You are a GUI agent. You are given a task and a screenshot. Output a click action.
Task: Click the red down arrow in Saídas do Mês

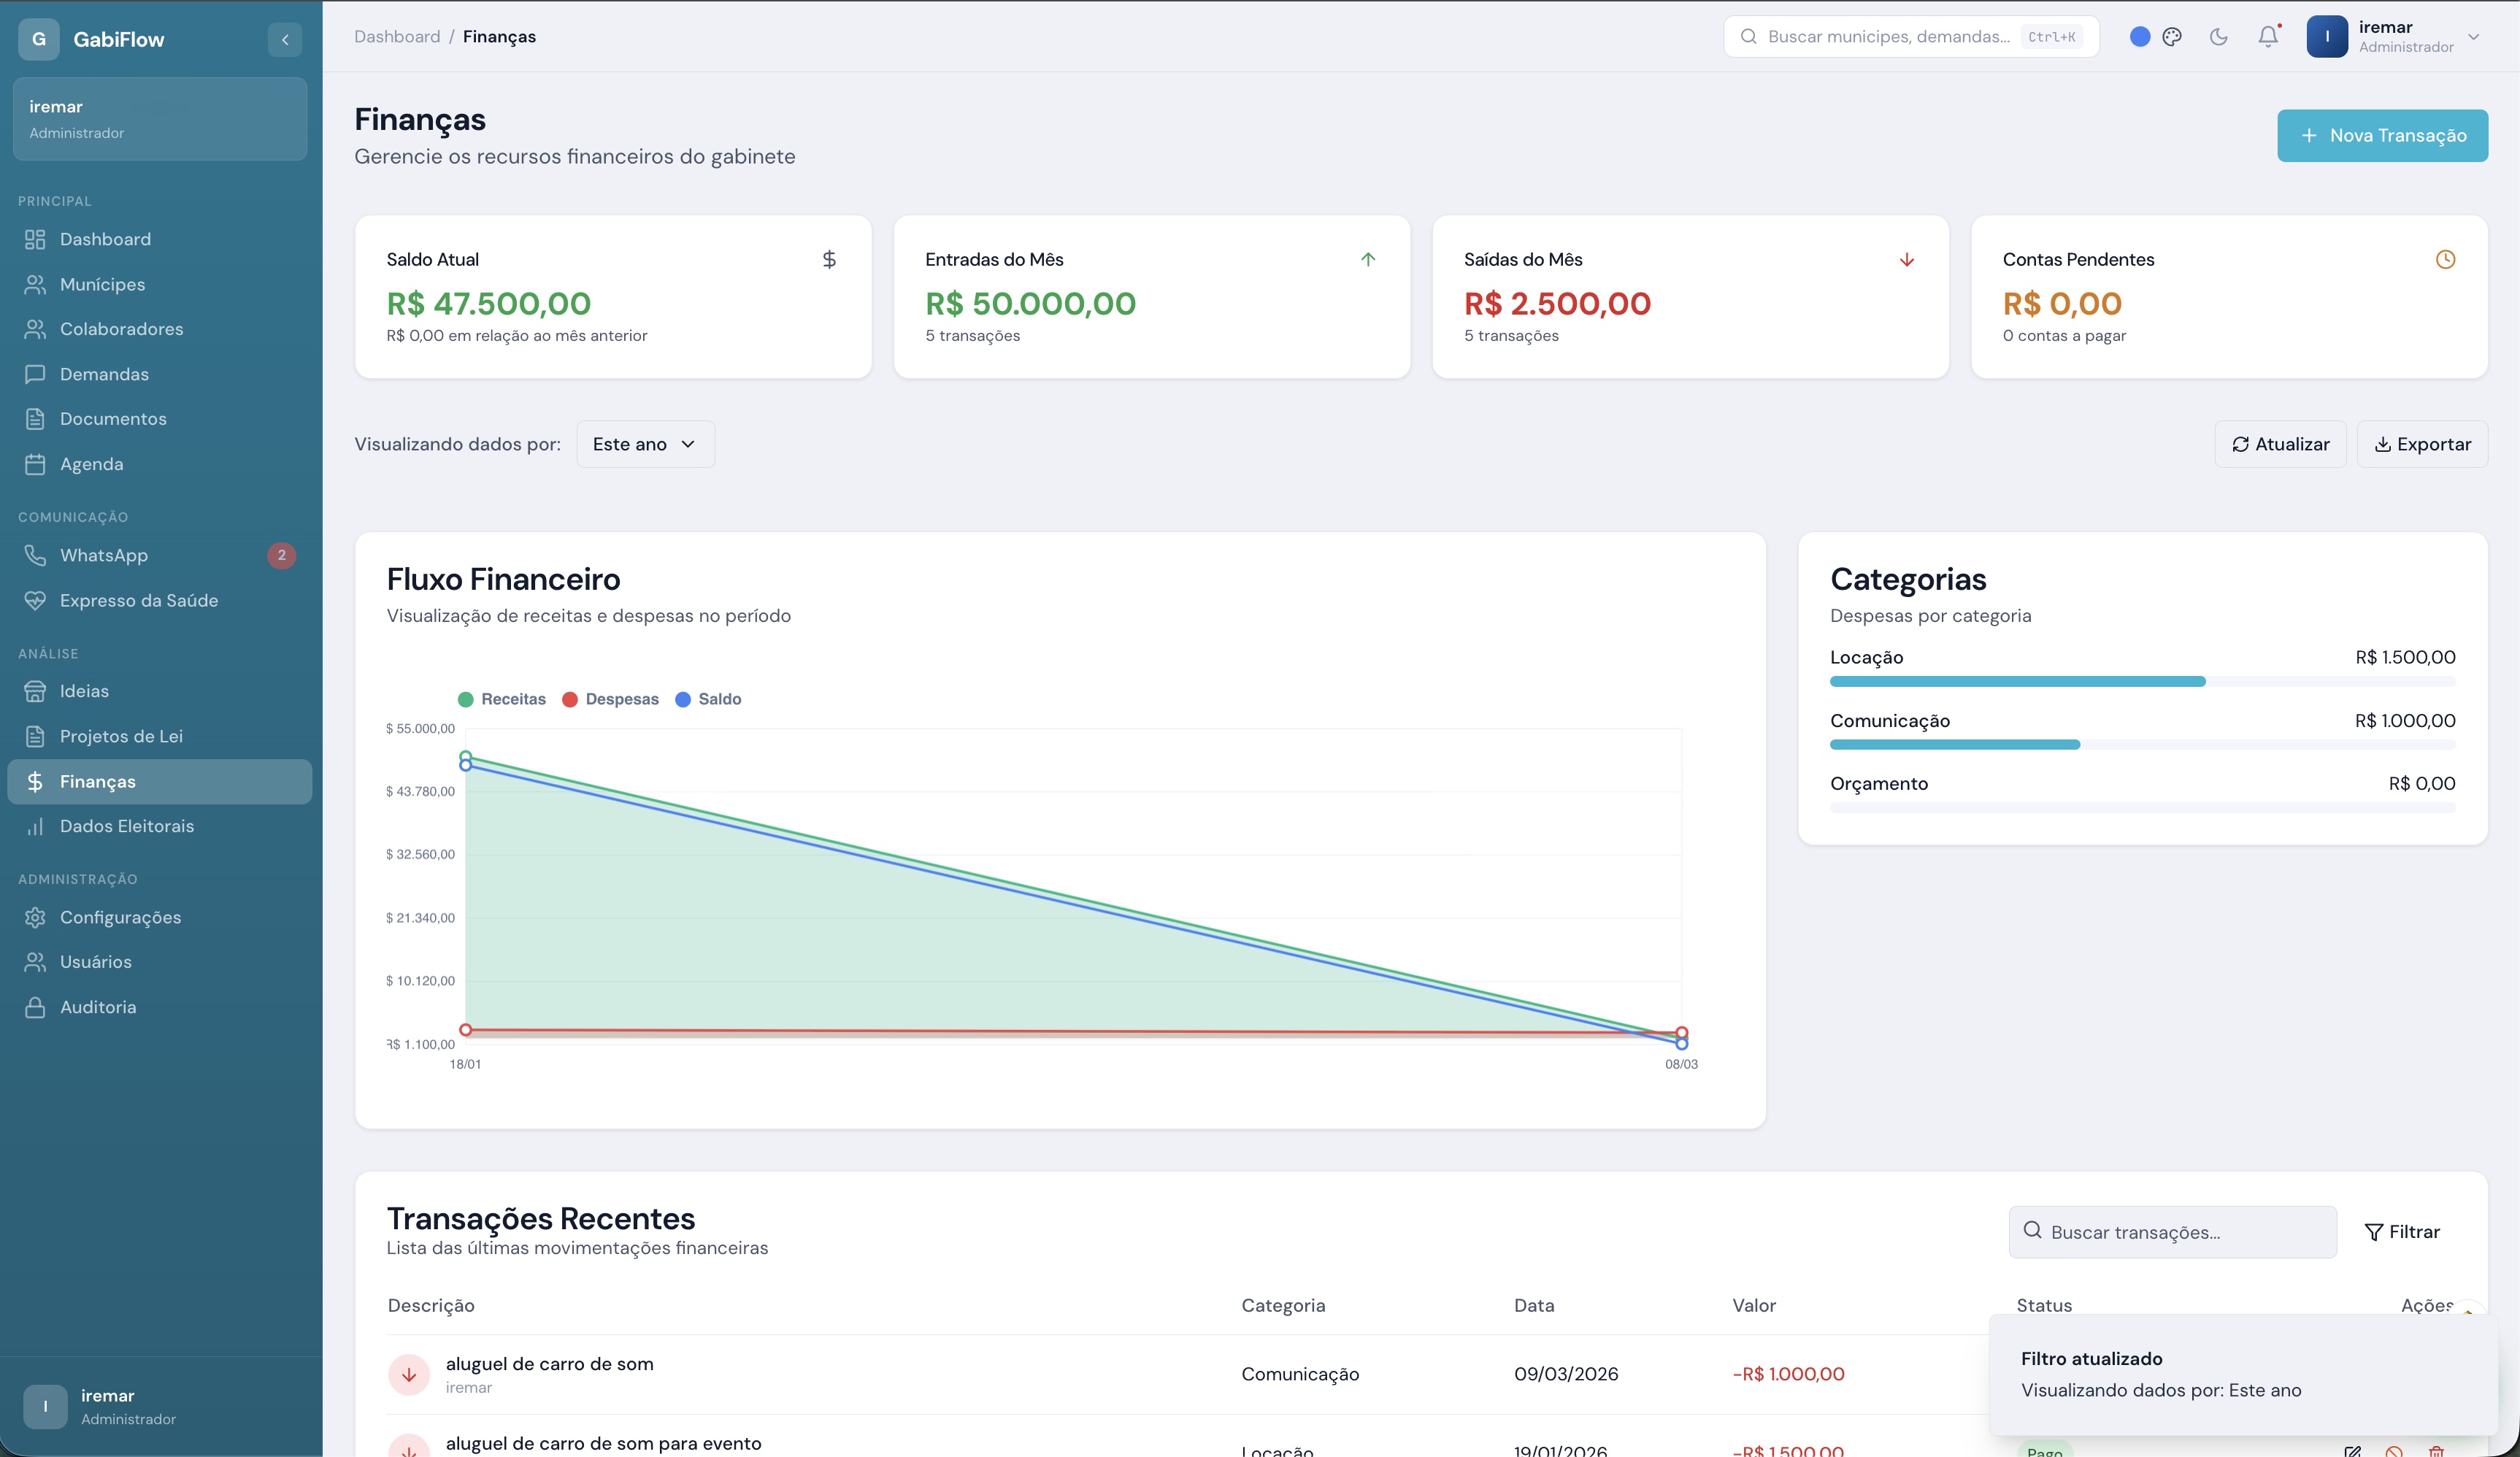click(1907, 260)
